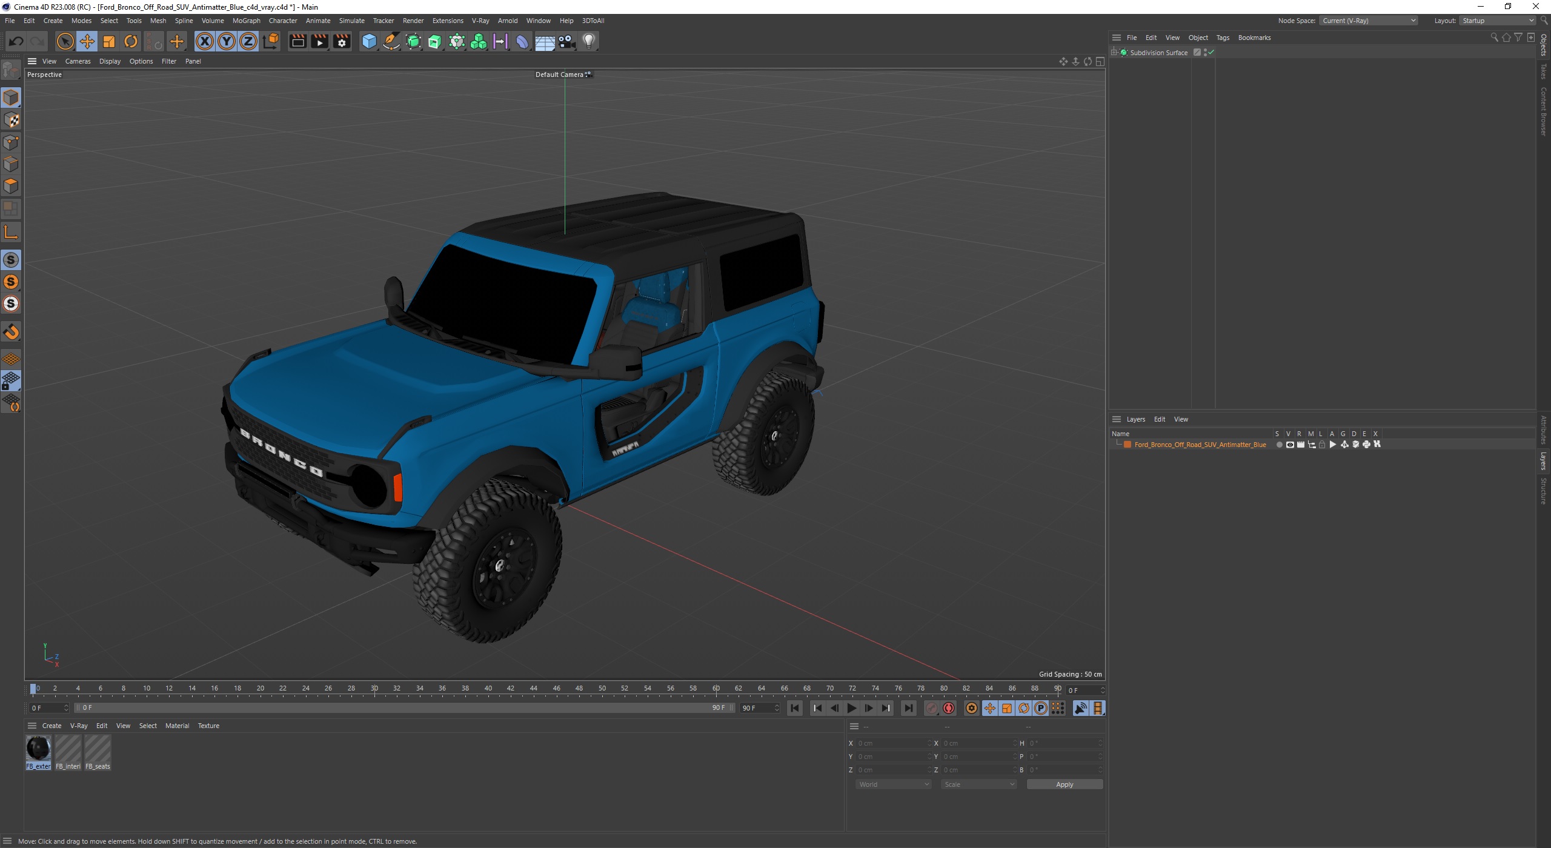
Task: Toggle Subdivision Surface layer square
Action: (x=1197, y=53)
